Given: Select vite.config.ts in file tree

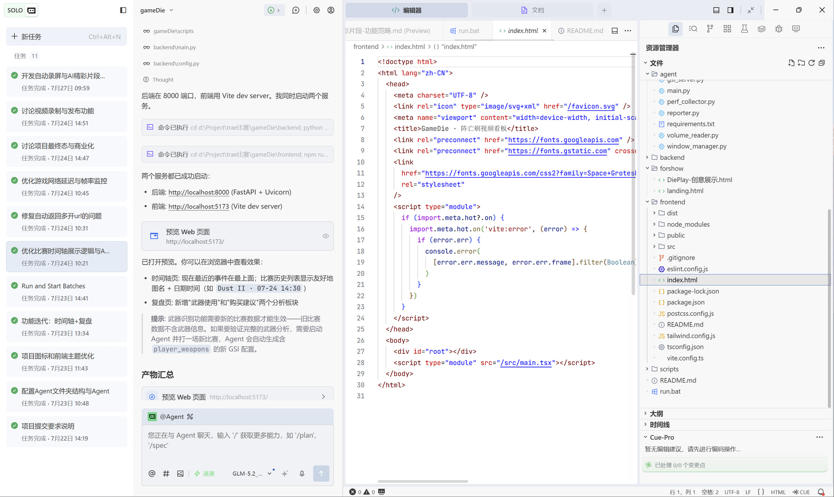Looking at the screenshot, I should pos(685,358).
